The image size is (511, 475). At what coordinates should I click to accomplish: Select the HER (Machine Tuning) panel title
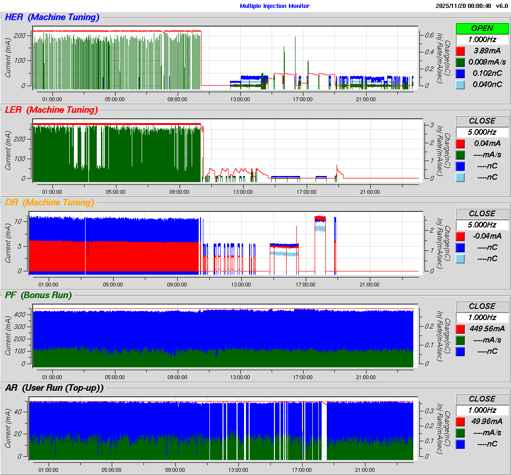(x=52, y=17)
